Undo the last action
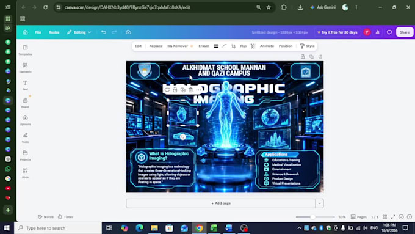Screen dimensions: 415x234 (x=104, y=32)
